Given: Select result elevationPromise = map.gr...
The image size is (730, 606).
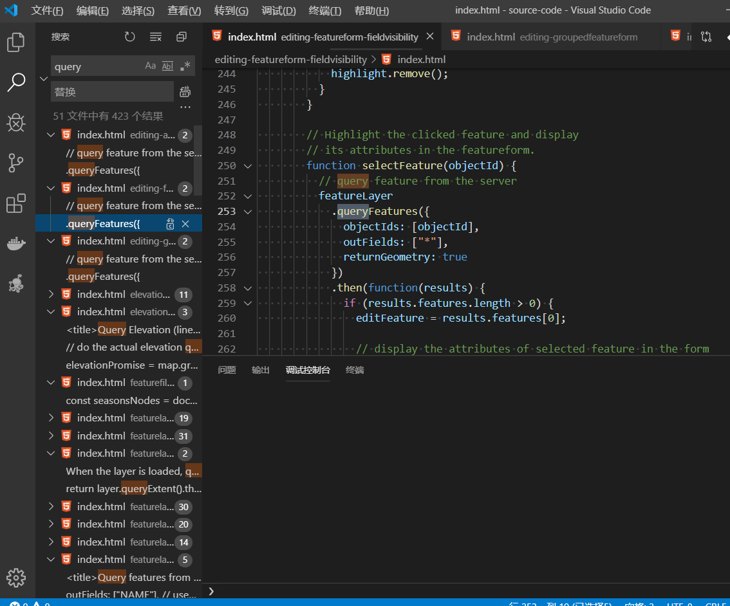Looking at the screenshot, I should click(x=132, y=365).
